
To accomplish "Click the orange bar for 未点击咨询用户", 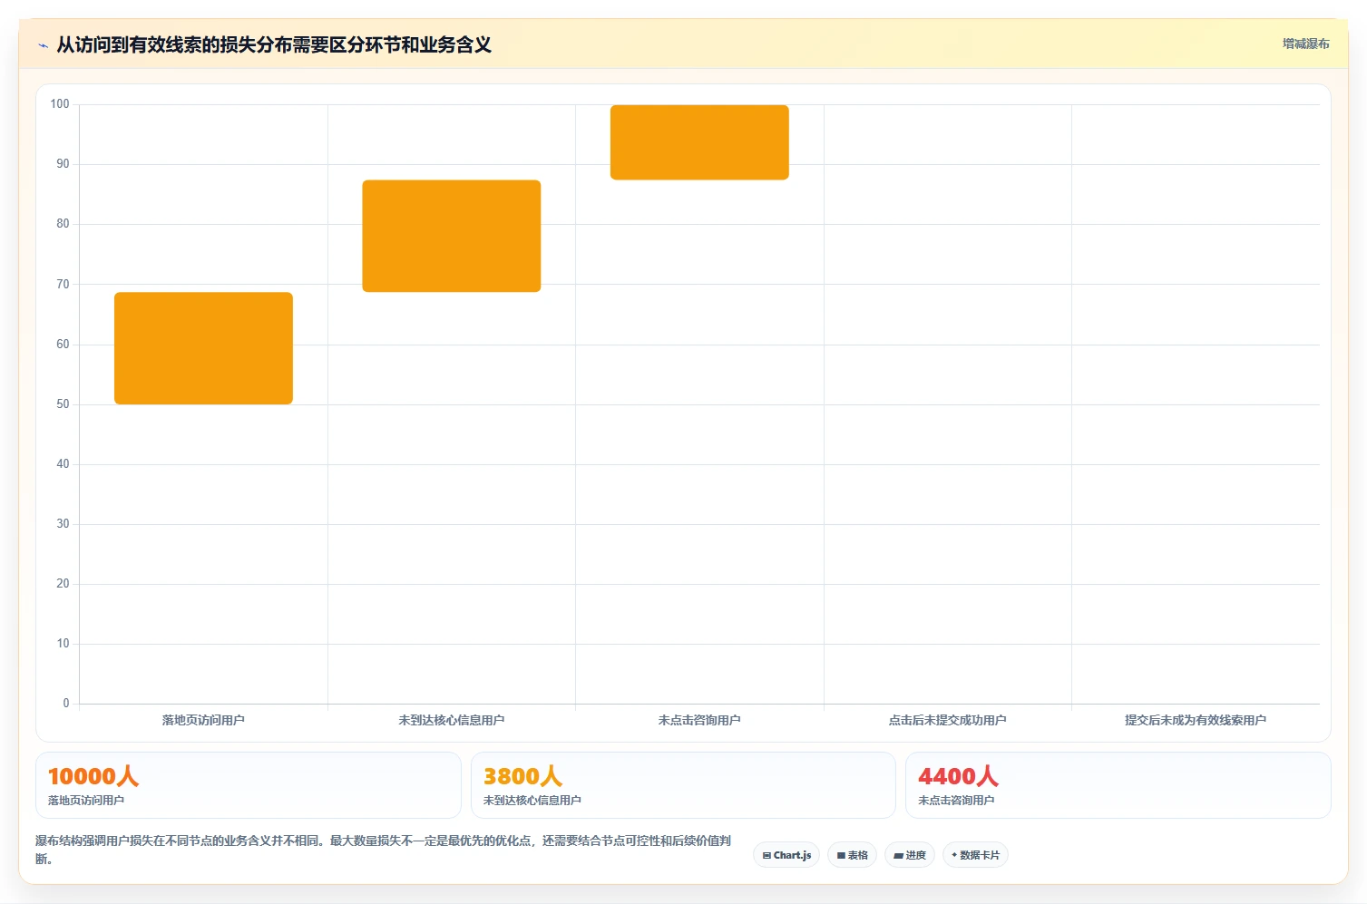I will (699, 142).
